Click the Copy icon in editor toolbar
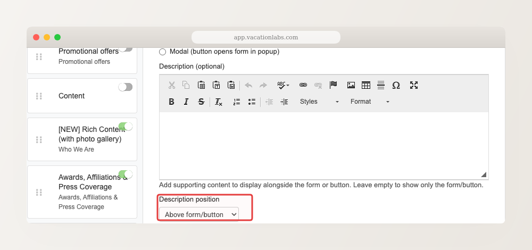This screenshot has height=250, width=532. coord(186,85)
